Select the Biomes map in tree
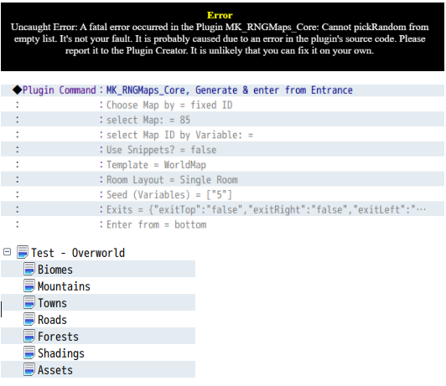Viewport: 446px width, 386px height. click(x=55, y=270)
